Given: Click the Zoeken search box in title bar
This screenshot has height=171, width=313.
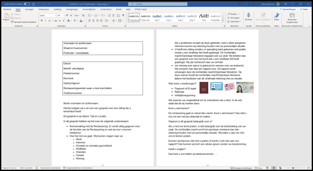Looking at the screenshot, I should 158,4.
